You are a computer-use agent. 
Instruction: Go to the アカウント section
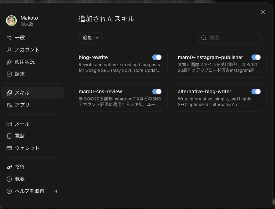(32, 50)
